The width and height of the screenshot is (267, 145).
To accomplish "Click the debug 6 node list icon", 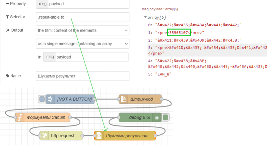I will click(157, 117).
